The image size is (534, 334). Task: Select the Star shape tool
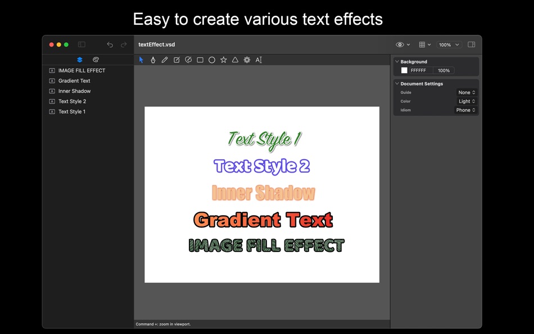pos(223,60)
